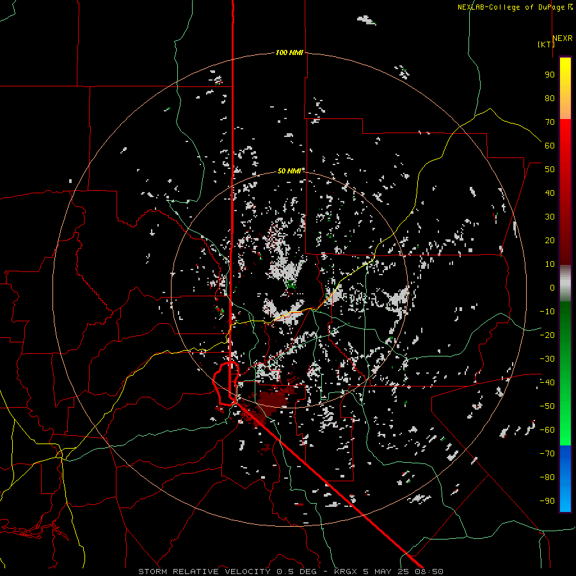Click the -90 value on the velocity scale
This screenshot has height=576, width=576.
tap(547, 501)
